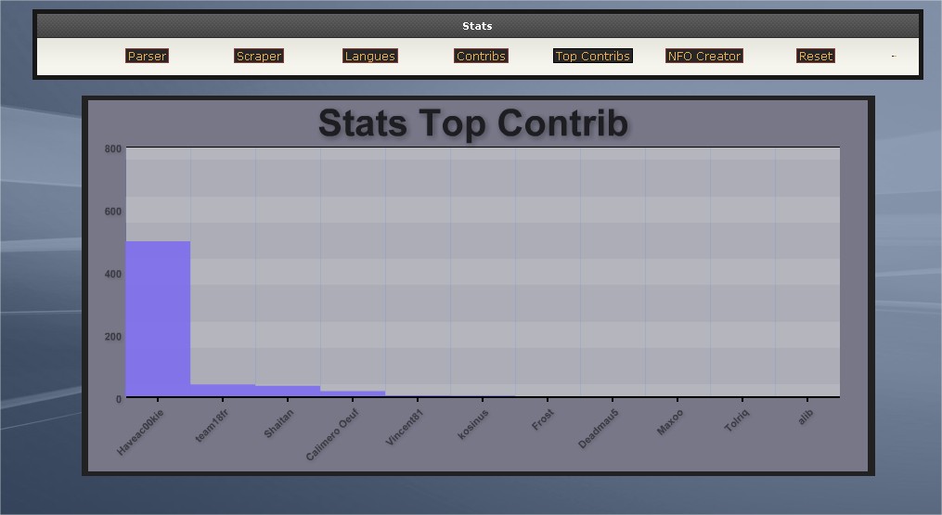This screenshot has width=942, height=515.
Task: Open the Parser stats tab
Action: tap(147, 57)
